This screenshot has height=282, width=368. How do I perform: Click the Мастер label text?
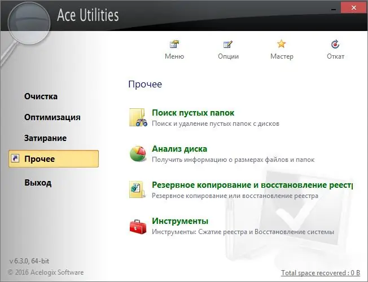[282, 56]
